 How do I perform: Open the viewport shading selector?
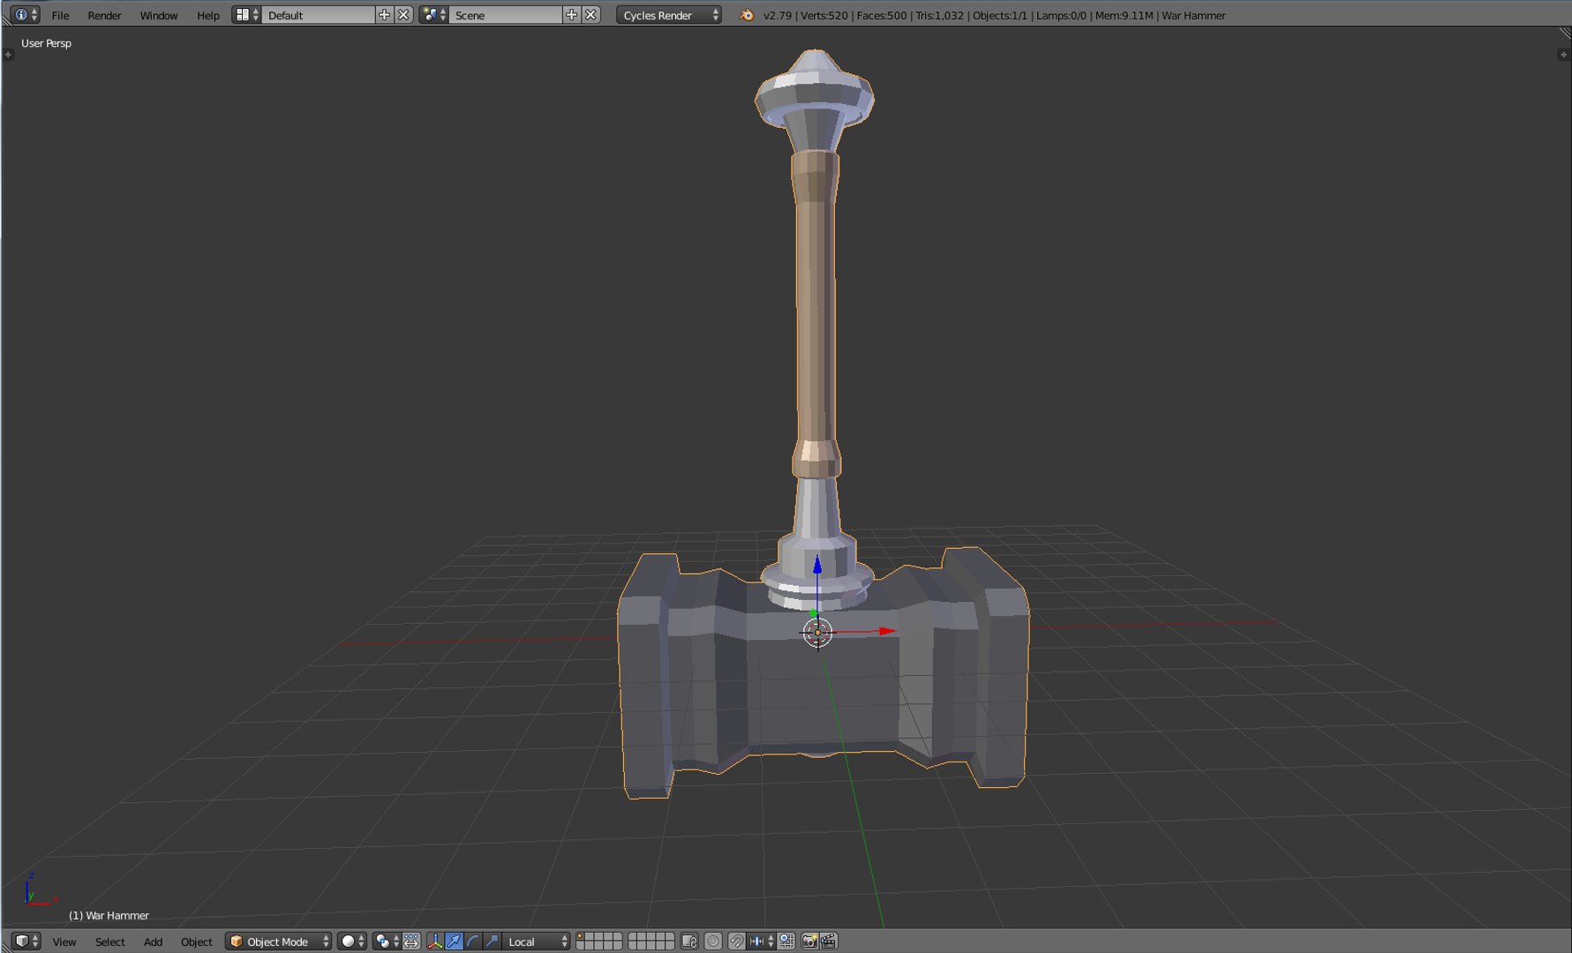pos(352,942)
